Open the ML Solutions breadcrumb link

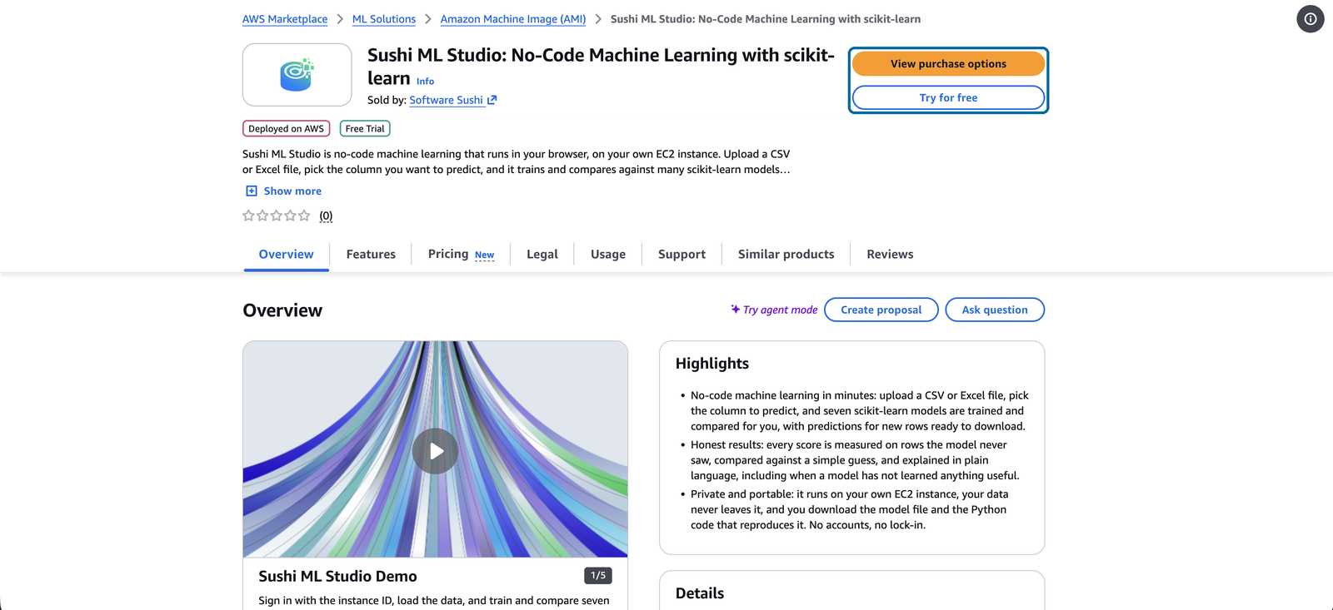[x=384, y=19]
